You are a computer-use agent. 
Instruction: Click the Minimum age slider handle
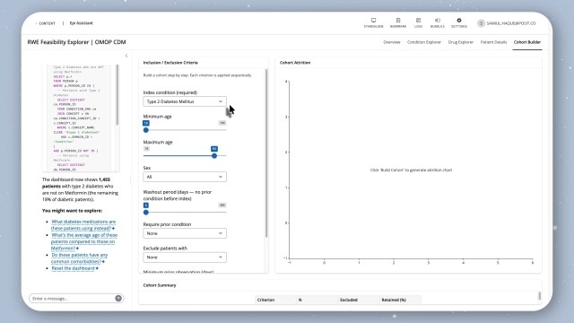pyautogui.click(x=146, y=130)
